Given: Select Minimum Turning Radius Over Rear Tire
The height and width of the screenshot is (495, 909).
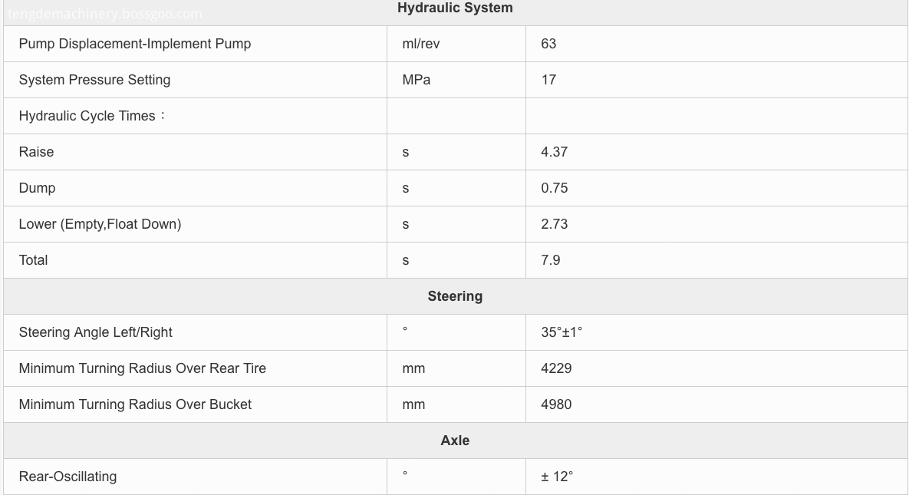Looking at the screenshot, I should (143, 368).
